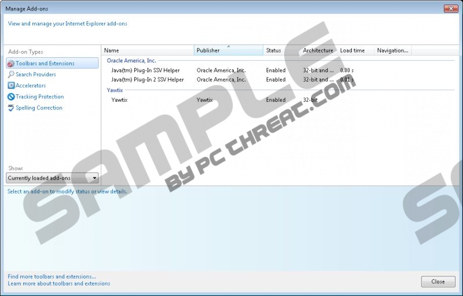Select the Yawtix add-on entry
463x296 pixels.
(x=120, y=100)
